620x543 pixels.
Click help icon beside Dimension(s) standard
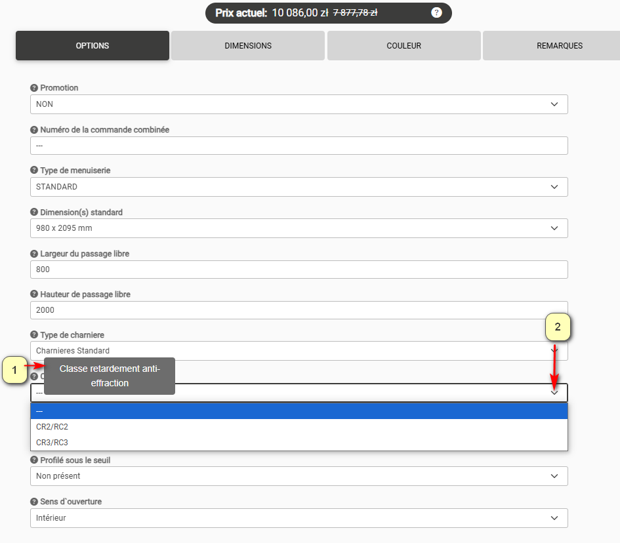pos(34,212)
